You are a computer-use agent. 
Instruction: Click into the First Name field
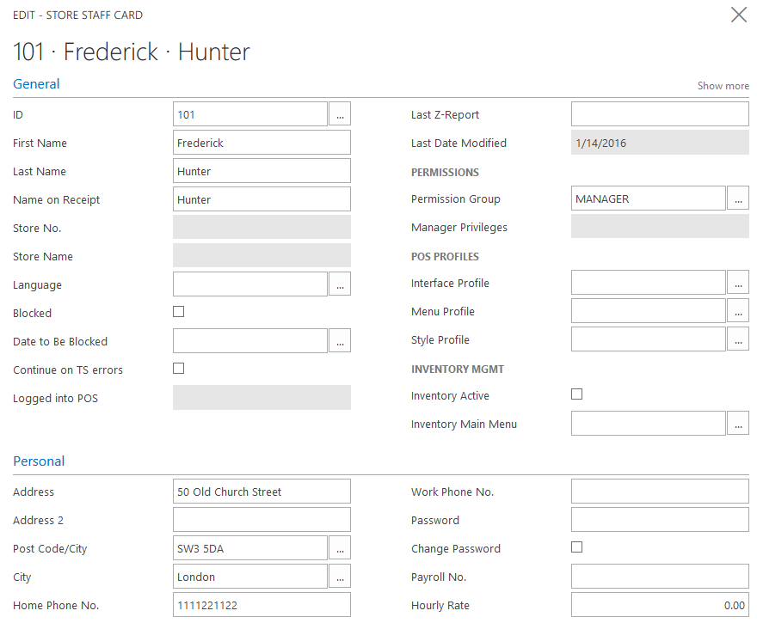coord(262,143)
